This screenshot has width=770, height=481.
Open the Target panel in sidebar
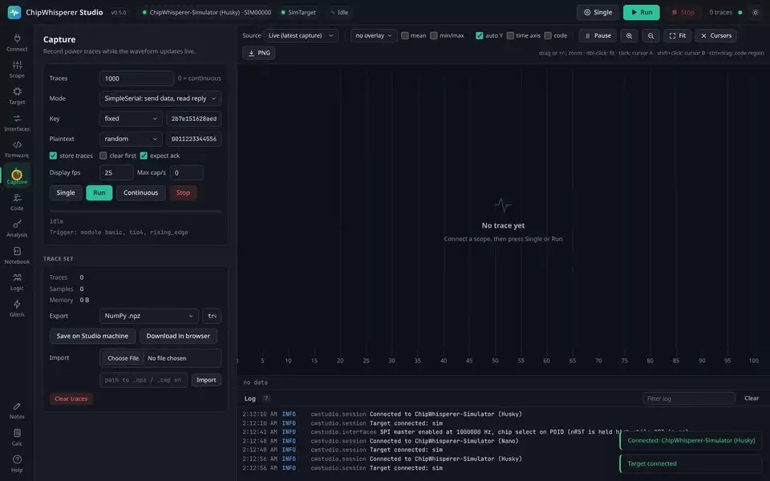click(17, 95)
